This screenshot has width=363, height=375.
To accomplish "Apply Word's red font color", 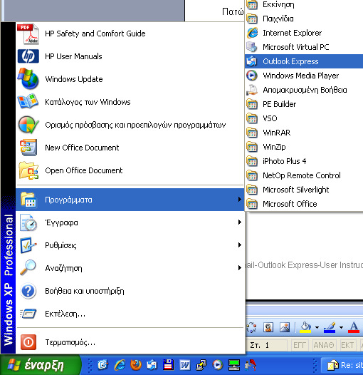I will point(354,327).
